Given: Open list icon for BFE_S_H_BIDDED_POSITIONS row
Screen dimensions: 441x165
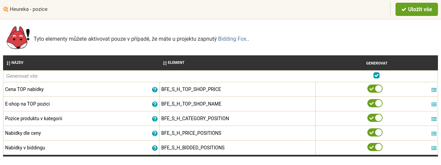Looking at the screenshot, I should pyautogui.click(x=434, y=148).
